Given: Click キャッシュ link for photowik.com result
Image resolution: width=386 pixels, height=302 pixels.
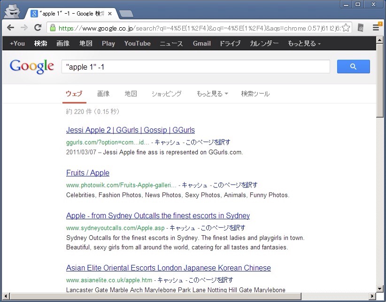Looking at the screenshot, I should [195, 185].
